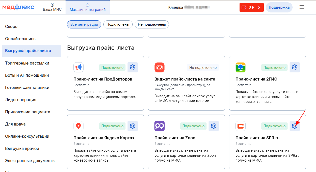Open the Магазин интеграций tab

tap(88, 7)
